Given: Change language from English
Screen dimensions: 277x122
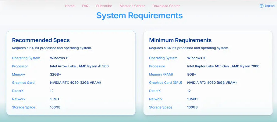Looking at the screenshot, I should (x=269, y=6).
